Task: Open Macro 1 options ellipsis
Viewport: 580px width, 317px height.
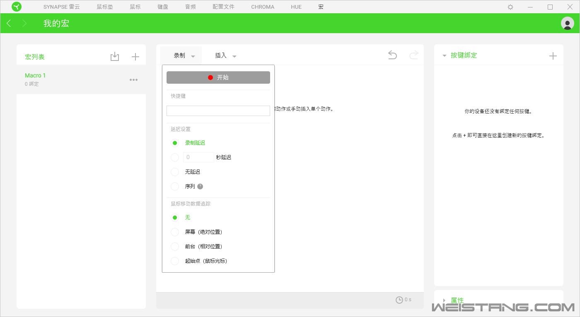Action: click(133, 80)
